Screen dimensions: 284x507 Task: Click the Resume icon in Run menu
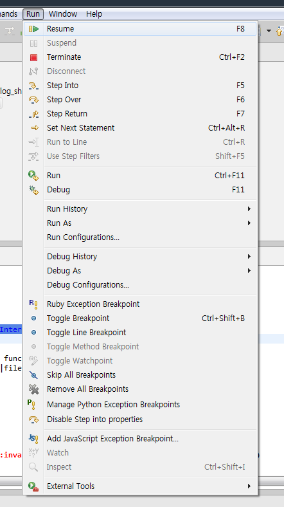[33, 29]
